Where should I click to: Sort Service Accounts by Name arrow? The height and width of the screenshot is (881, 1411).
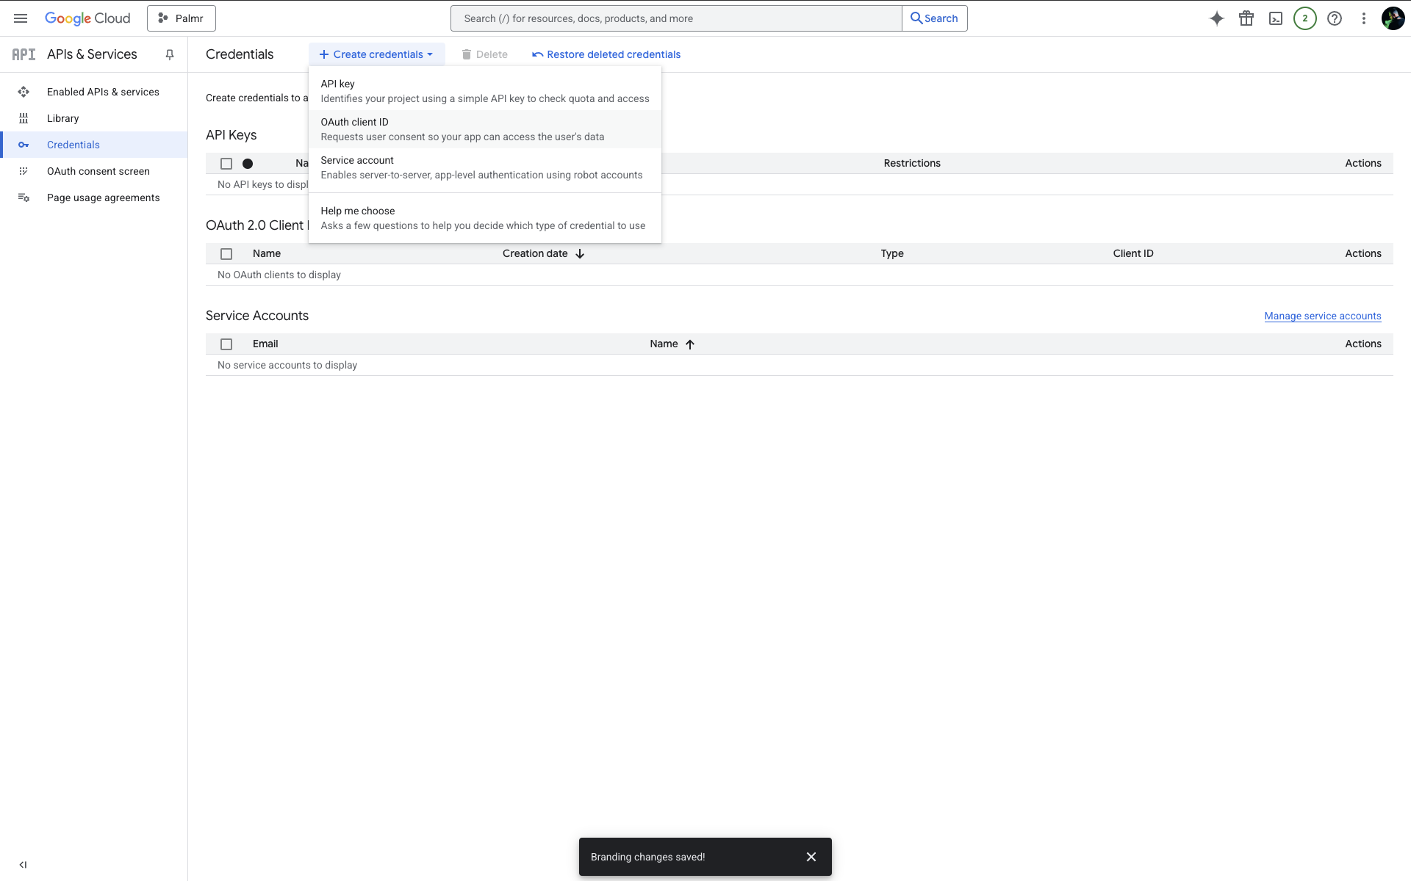point(690,344)
